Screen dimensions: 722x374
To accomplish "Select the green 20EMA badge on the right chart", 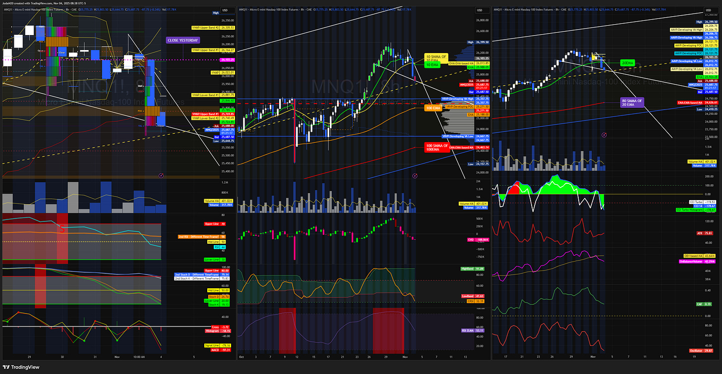I will coord(627,62).
